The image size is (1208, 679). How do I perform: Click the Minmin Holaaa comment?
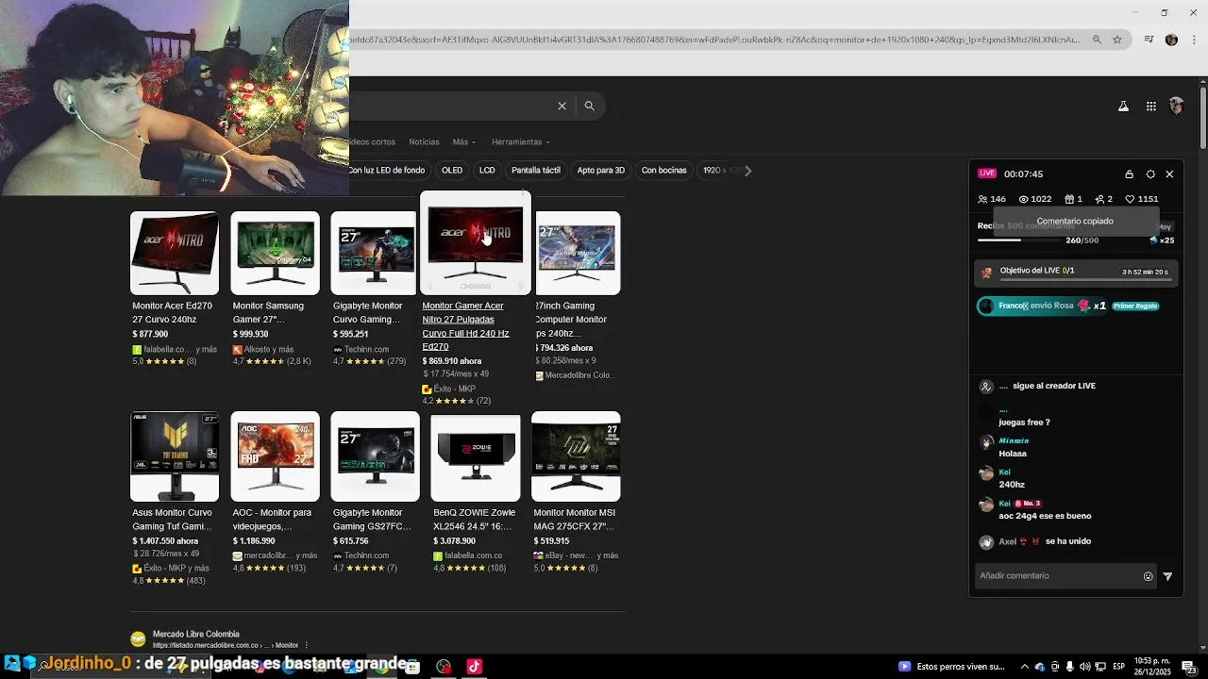click(x=1014, y=447)
